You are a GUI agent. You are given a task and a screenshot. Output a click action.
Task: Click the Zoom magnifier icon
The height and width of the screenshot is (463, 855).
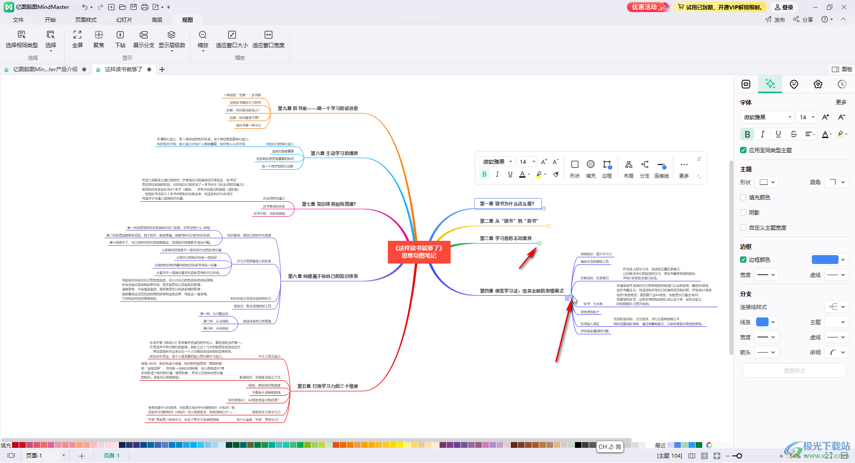click(x=203, y=35)
